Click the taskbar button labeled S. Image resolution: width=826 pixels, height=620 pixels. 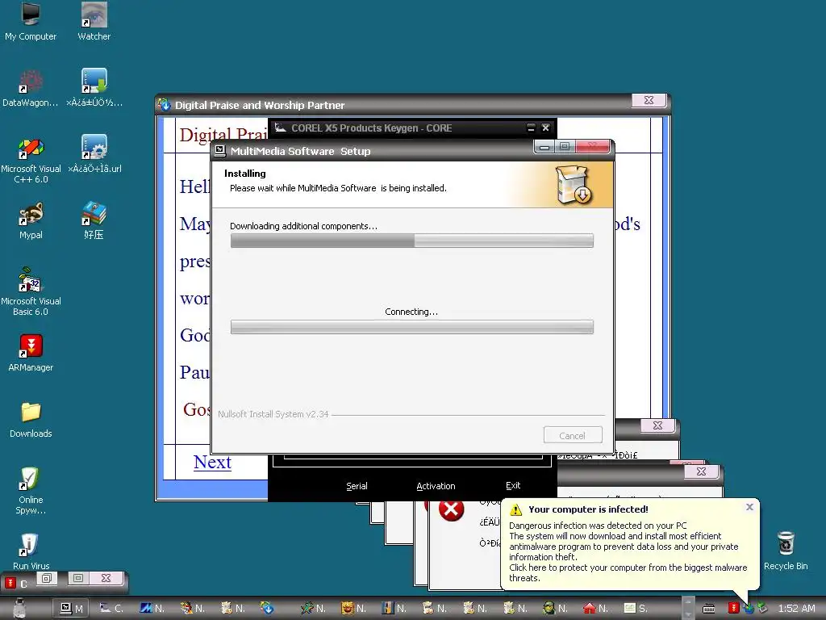636,609
